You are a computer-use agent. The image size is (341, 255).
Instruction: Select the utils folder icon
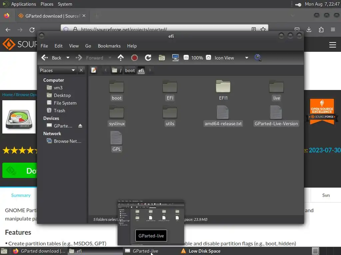point(170,112)
